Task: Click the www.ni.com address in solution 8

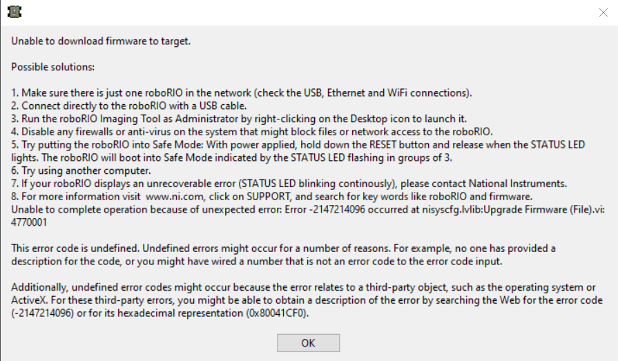Action: tap(175, 197)
